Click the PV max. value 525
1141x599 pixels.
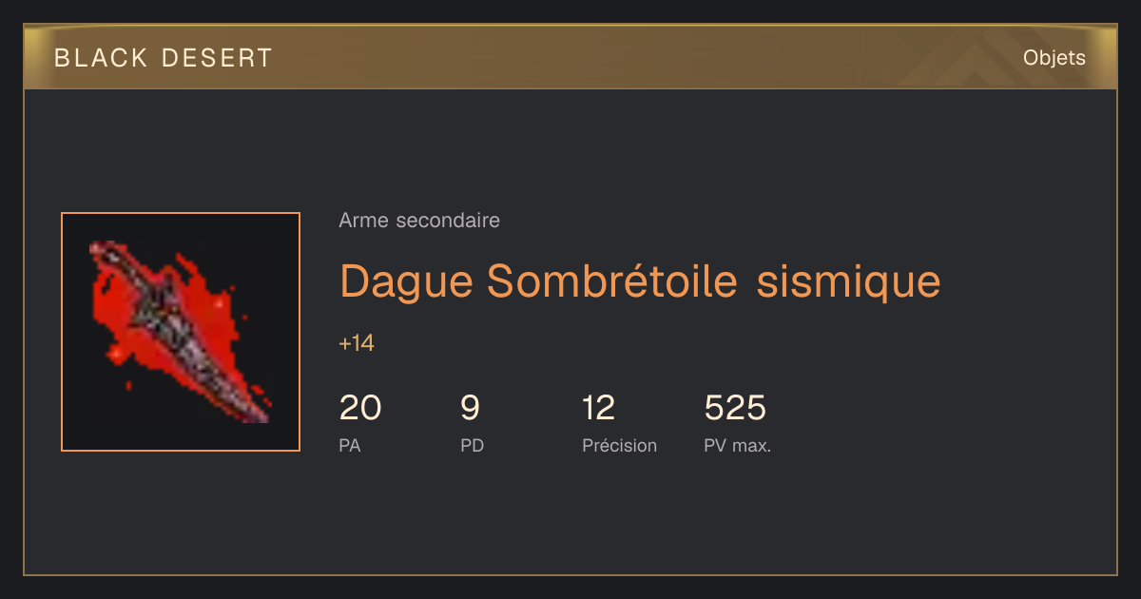click(735, 408)
